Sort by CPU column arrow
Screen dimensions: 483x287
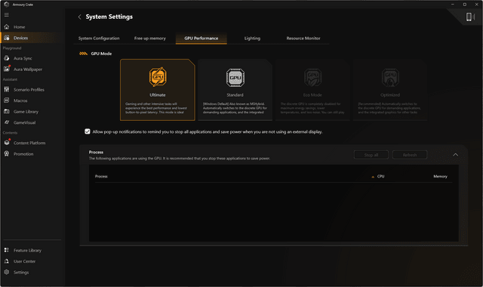click(373, 177)
